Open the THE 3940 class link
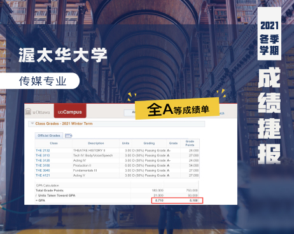 tap(43, 170)
